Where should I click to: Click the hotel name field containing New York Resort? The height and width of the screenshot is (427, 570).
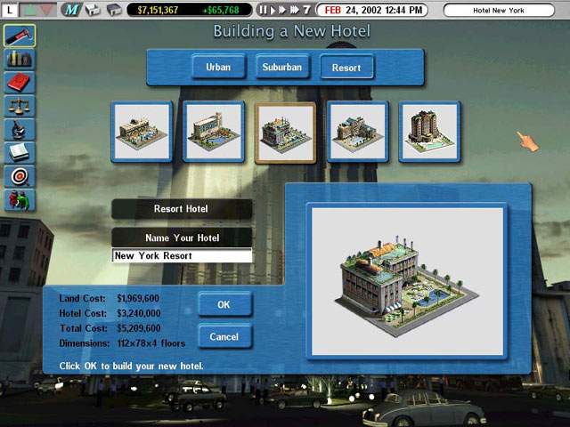click(x=182, y=255)
